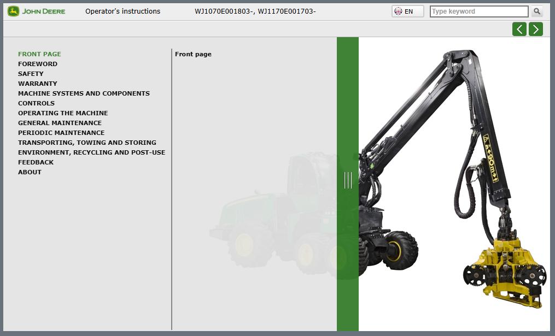Screen dimensions: 555x336
Task: Click the WJ1070E001803- serial number text
Action: tap(224, 11)
